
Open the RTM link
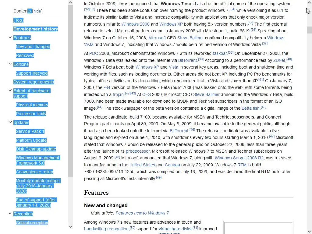point(242,165)
